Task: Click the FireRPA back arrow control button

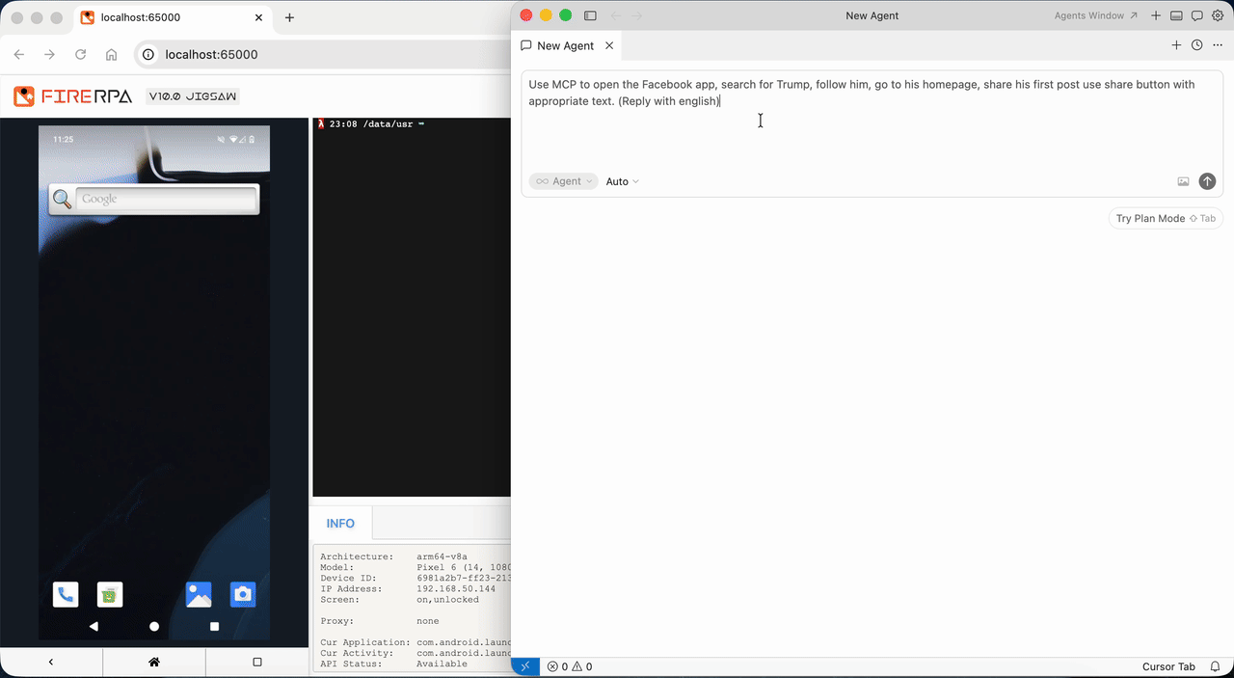Action: 51,663
